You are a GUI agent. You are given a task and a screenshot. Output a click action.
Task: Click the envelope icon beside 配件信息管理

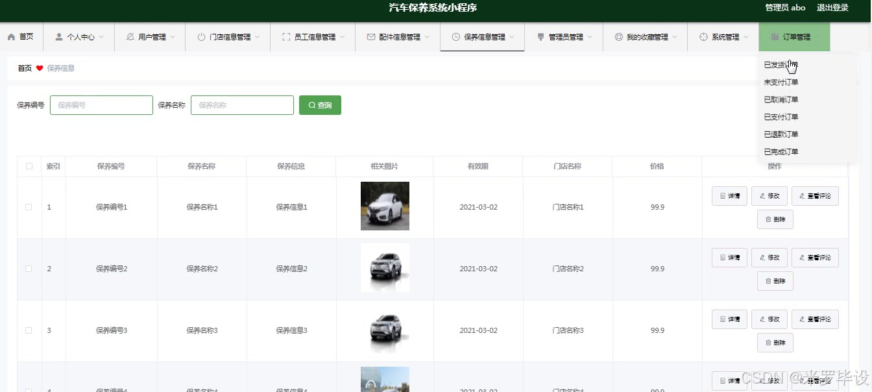tap(371, 38)
